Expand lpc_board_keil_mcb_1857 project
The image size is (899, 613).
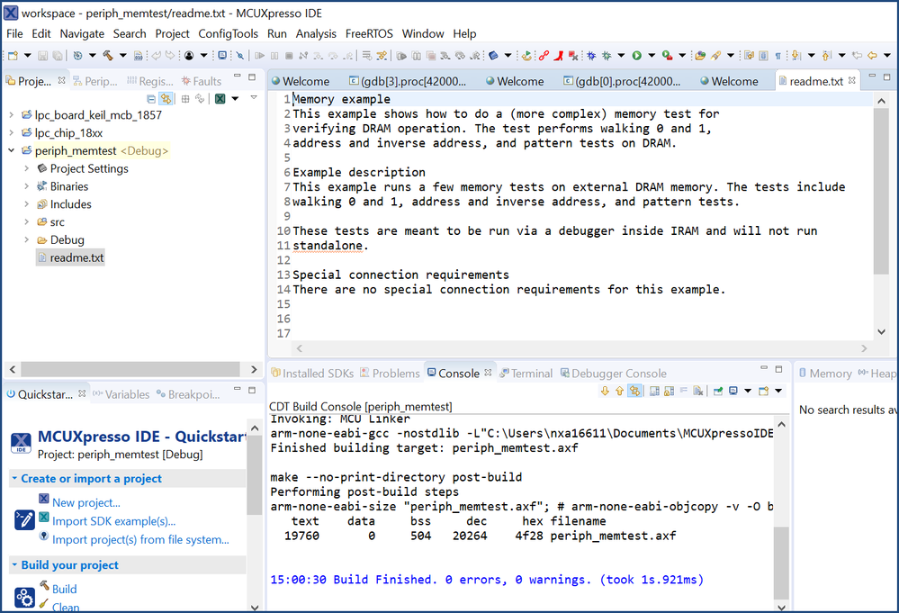tap(11, 115)
